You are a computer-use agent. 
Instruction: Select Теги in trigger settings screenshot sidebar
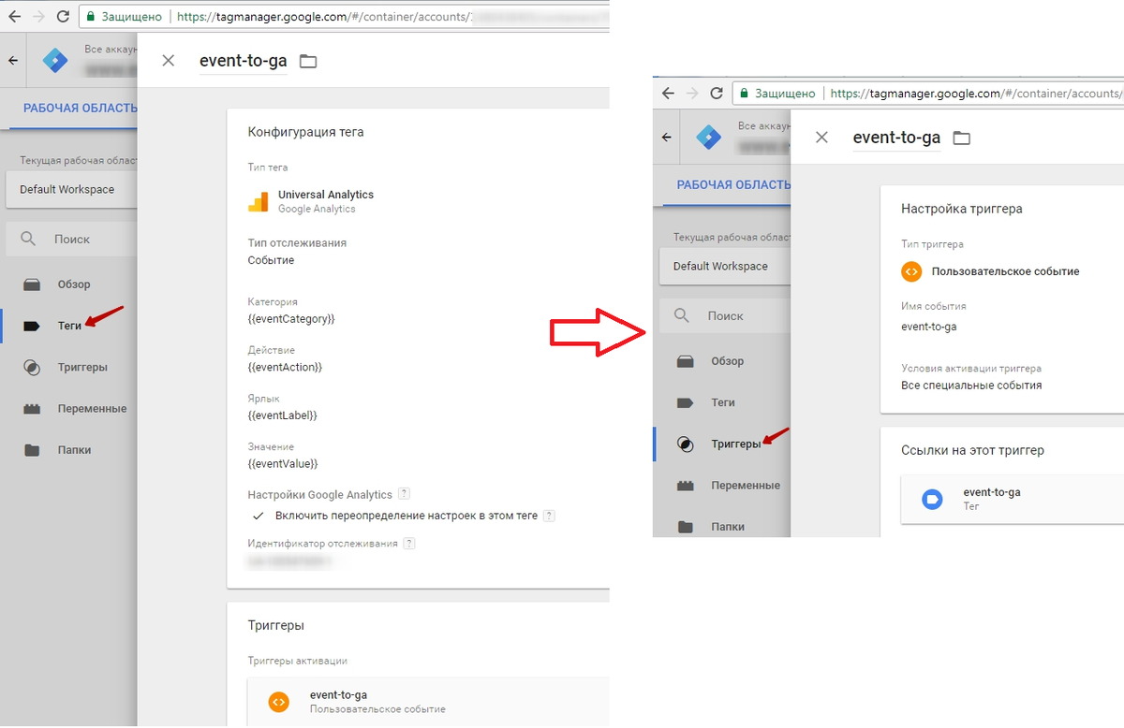(x=722, y=402)
